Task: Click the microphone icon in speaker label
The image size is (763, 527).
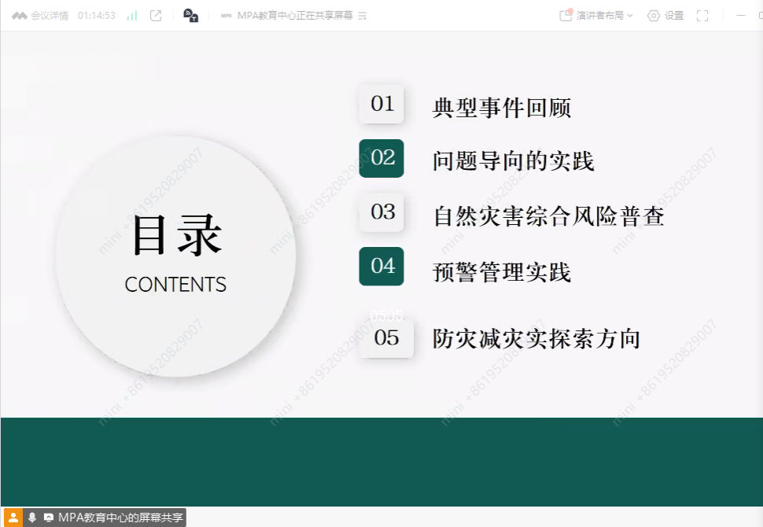Action: (32, 518)
